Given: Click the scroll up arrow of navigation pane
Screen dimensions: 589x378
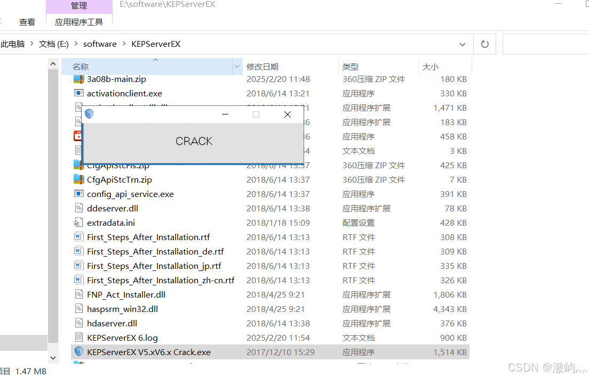Looking at the screenshot, I should pos(53,64).
